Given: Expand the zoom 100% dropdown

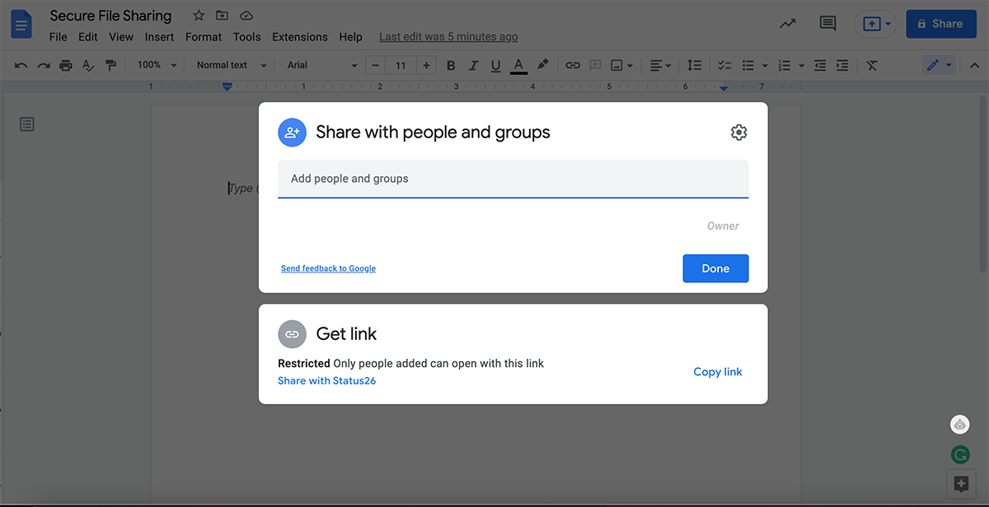Looking at the screenshot, I should point(157,65).
